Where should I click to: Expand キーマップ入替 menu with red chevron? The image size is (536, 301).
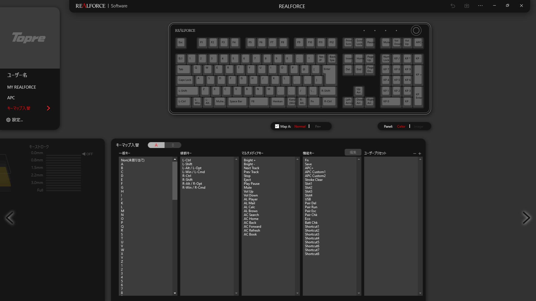point(48,108)
